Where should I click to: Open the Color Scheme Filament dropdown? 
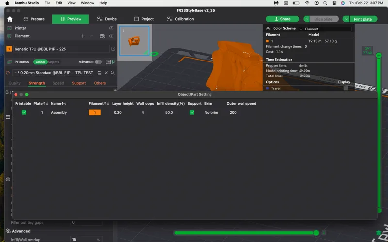click(325, 29)
